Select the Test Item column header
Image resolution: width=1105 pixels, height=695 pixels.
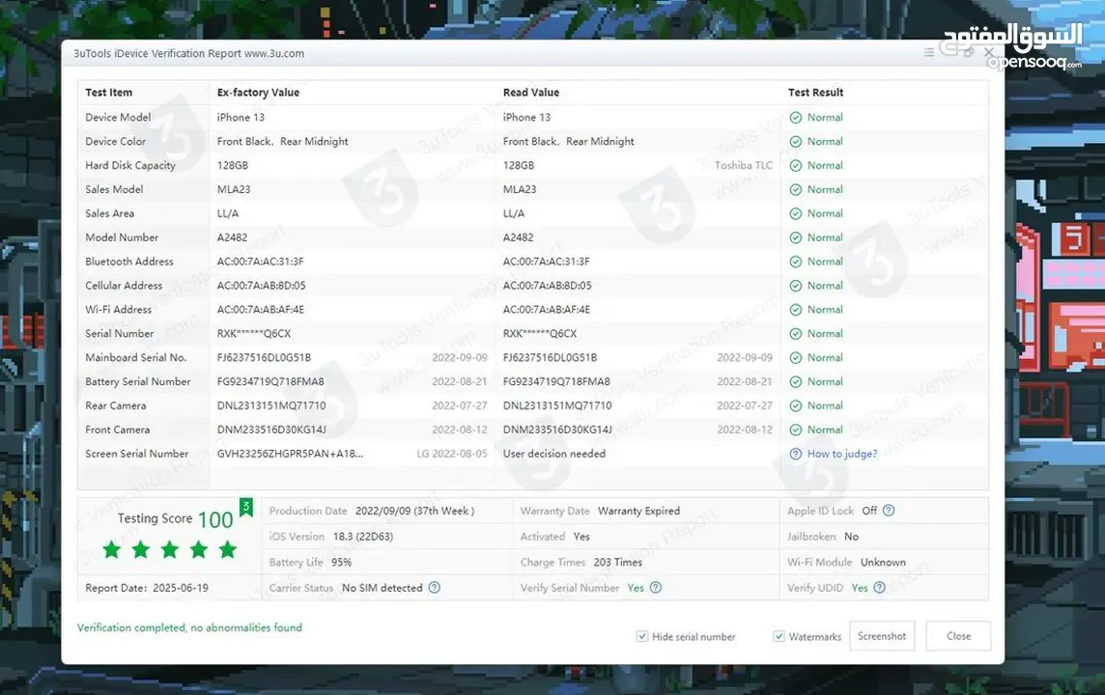coord(108,93)
